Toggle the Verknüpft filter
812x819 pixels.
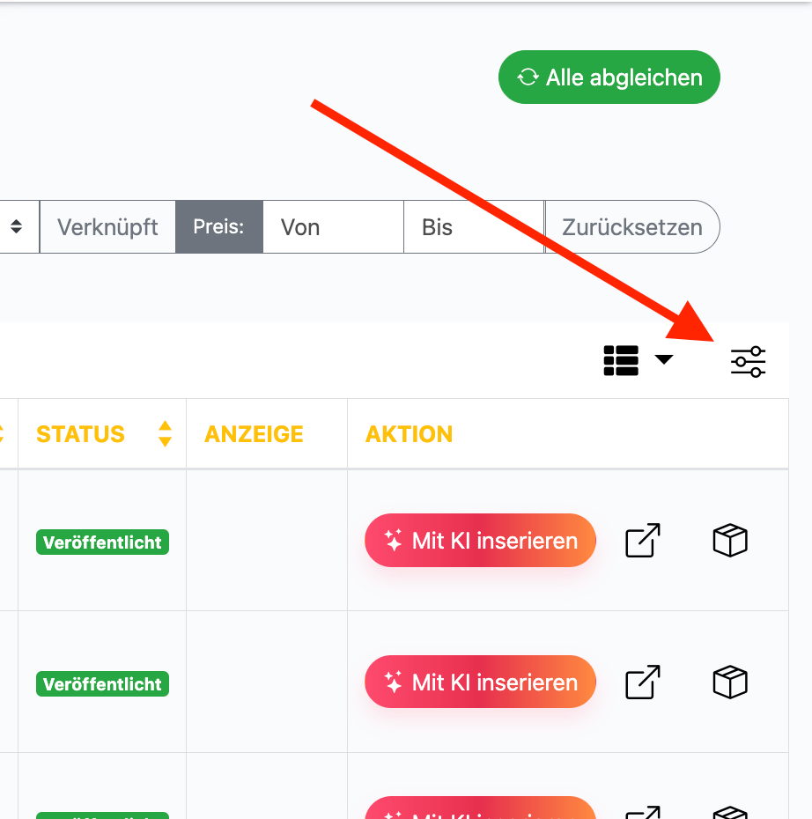107,227
